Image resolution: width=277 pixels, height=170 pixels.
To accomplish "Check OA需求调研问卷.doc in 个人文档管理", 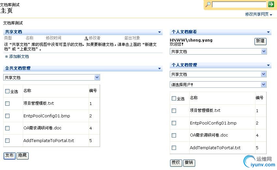I will pyautogui.click(x=174, y=135).
